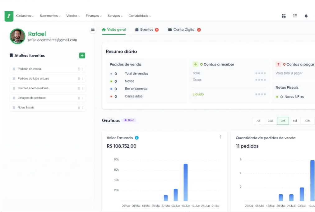315x212 pixels.
Task: Select 30D chart period
Action: pyautogui.click(x=270, y=121)
